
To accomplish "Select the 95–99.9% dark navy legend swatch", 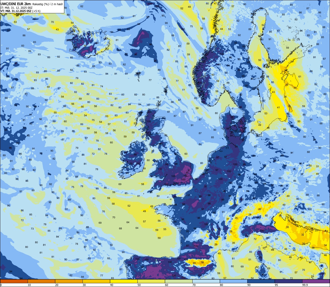I will coord(288,281).
